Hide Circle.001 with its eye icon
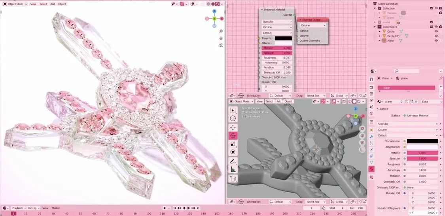Screen dimensions: 445x216 tap(436, 36)
